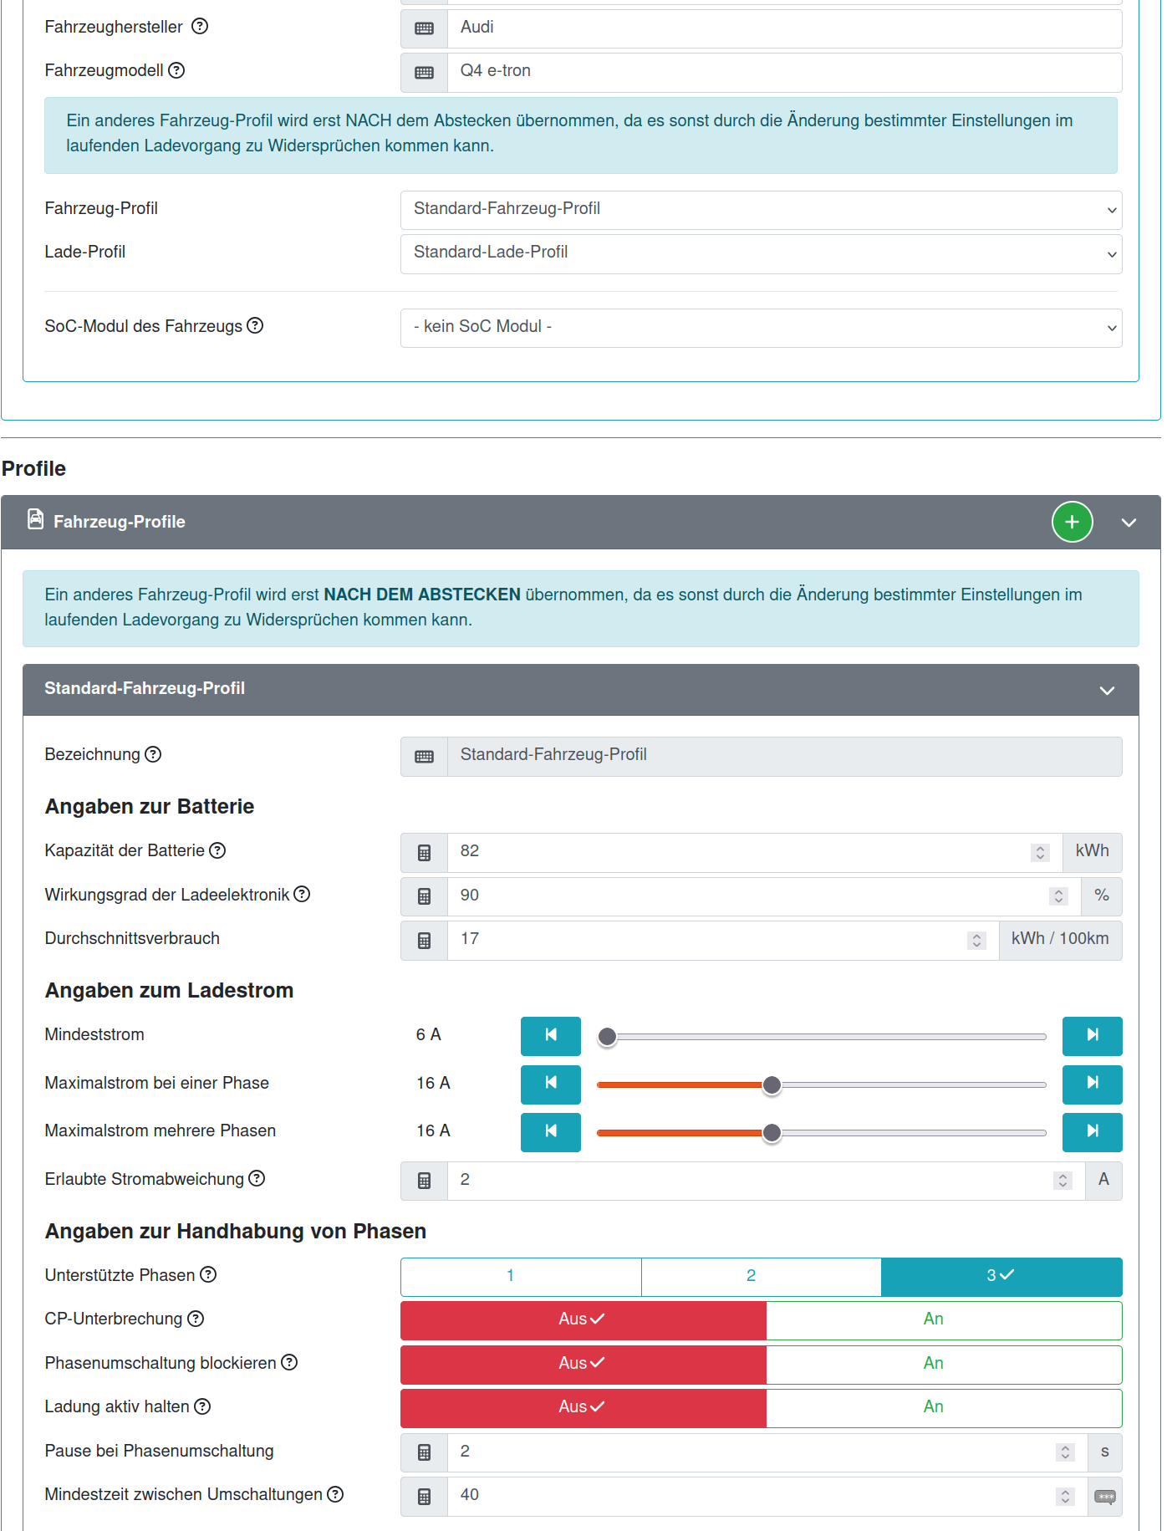Click stepper arrows on Wirkungsgrad der Ladeelektronik
This screenshot has width=1167, height=1531.
coord(1058,896)
